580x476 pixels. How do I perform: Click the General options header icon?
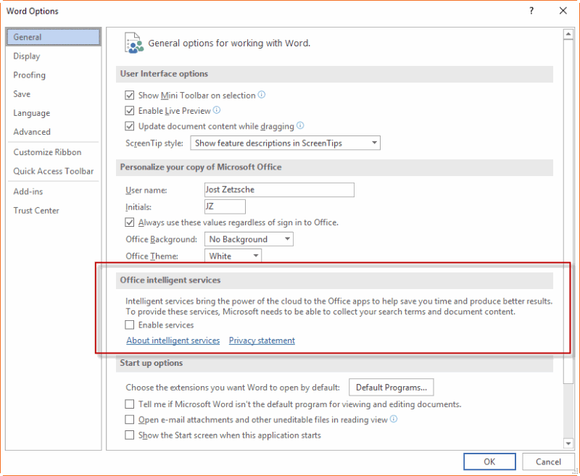pos(134,43)
